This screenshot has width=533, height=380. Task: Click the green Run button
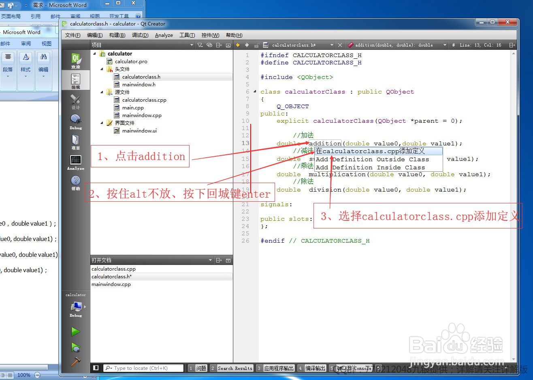tap(76, 332)
